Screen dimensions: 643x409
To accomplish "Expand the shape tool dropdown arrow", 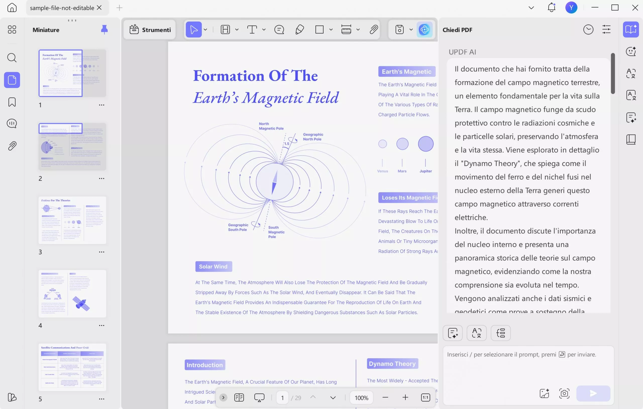I will [x=331, y=30].
